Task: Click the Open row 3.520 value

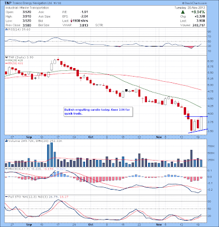Action: click(x=27, y=12)
